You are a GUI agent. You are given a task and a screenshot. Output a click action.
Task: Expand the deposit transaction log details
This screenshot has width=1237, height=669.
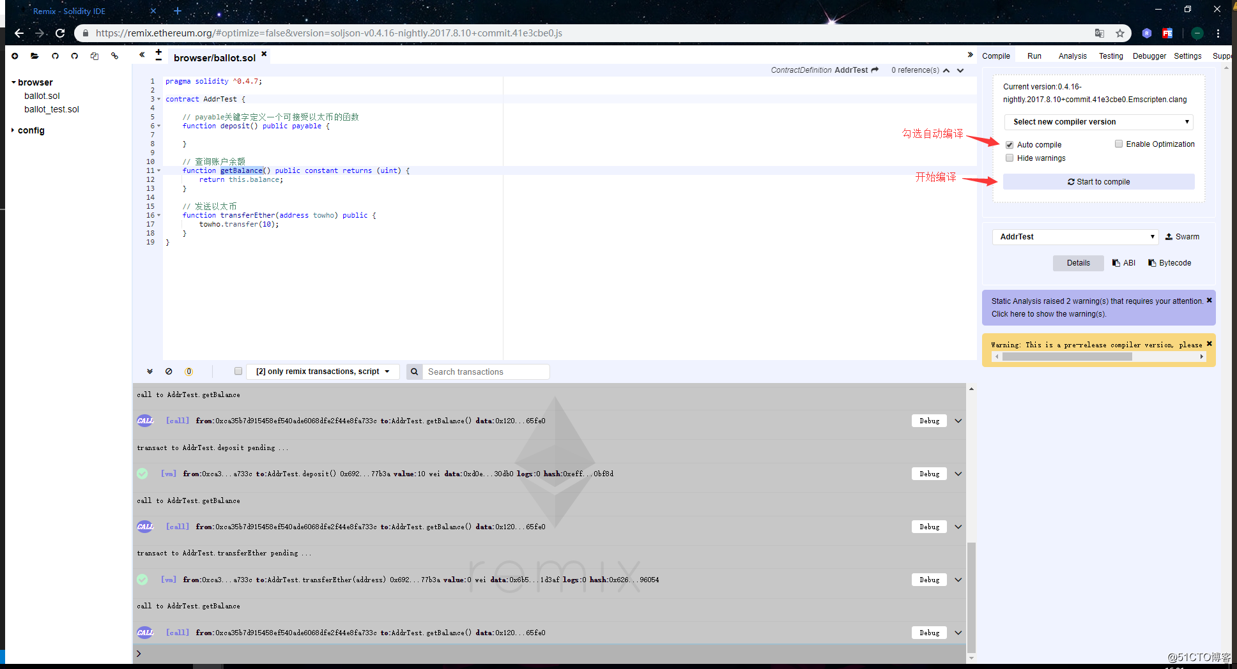click(x=958, y=474)
